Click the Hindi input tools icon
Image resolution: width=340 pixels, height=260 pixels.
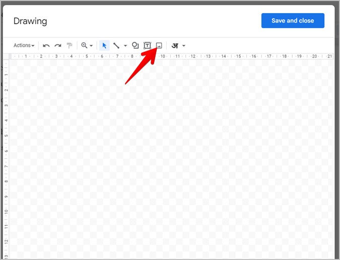coord(175,45)
